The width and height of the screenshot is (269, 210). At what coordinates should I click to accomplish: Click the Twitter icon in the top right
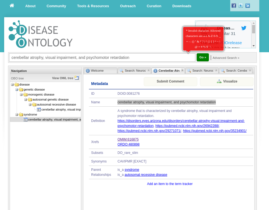point(240,6)
